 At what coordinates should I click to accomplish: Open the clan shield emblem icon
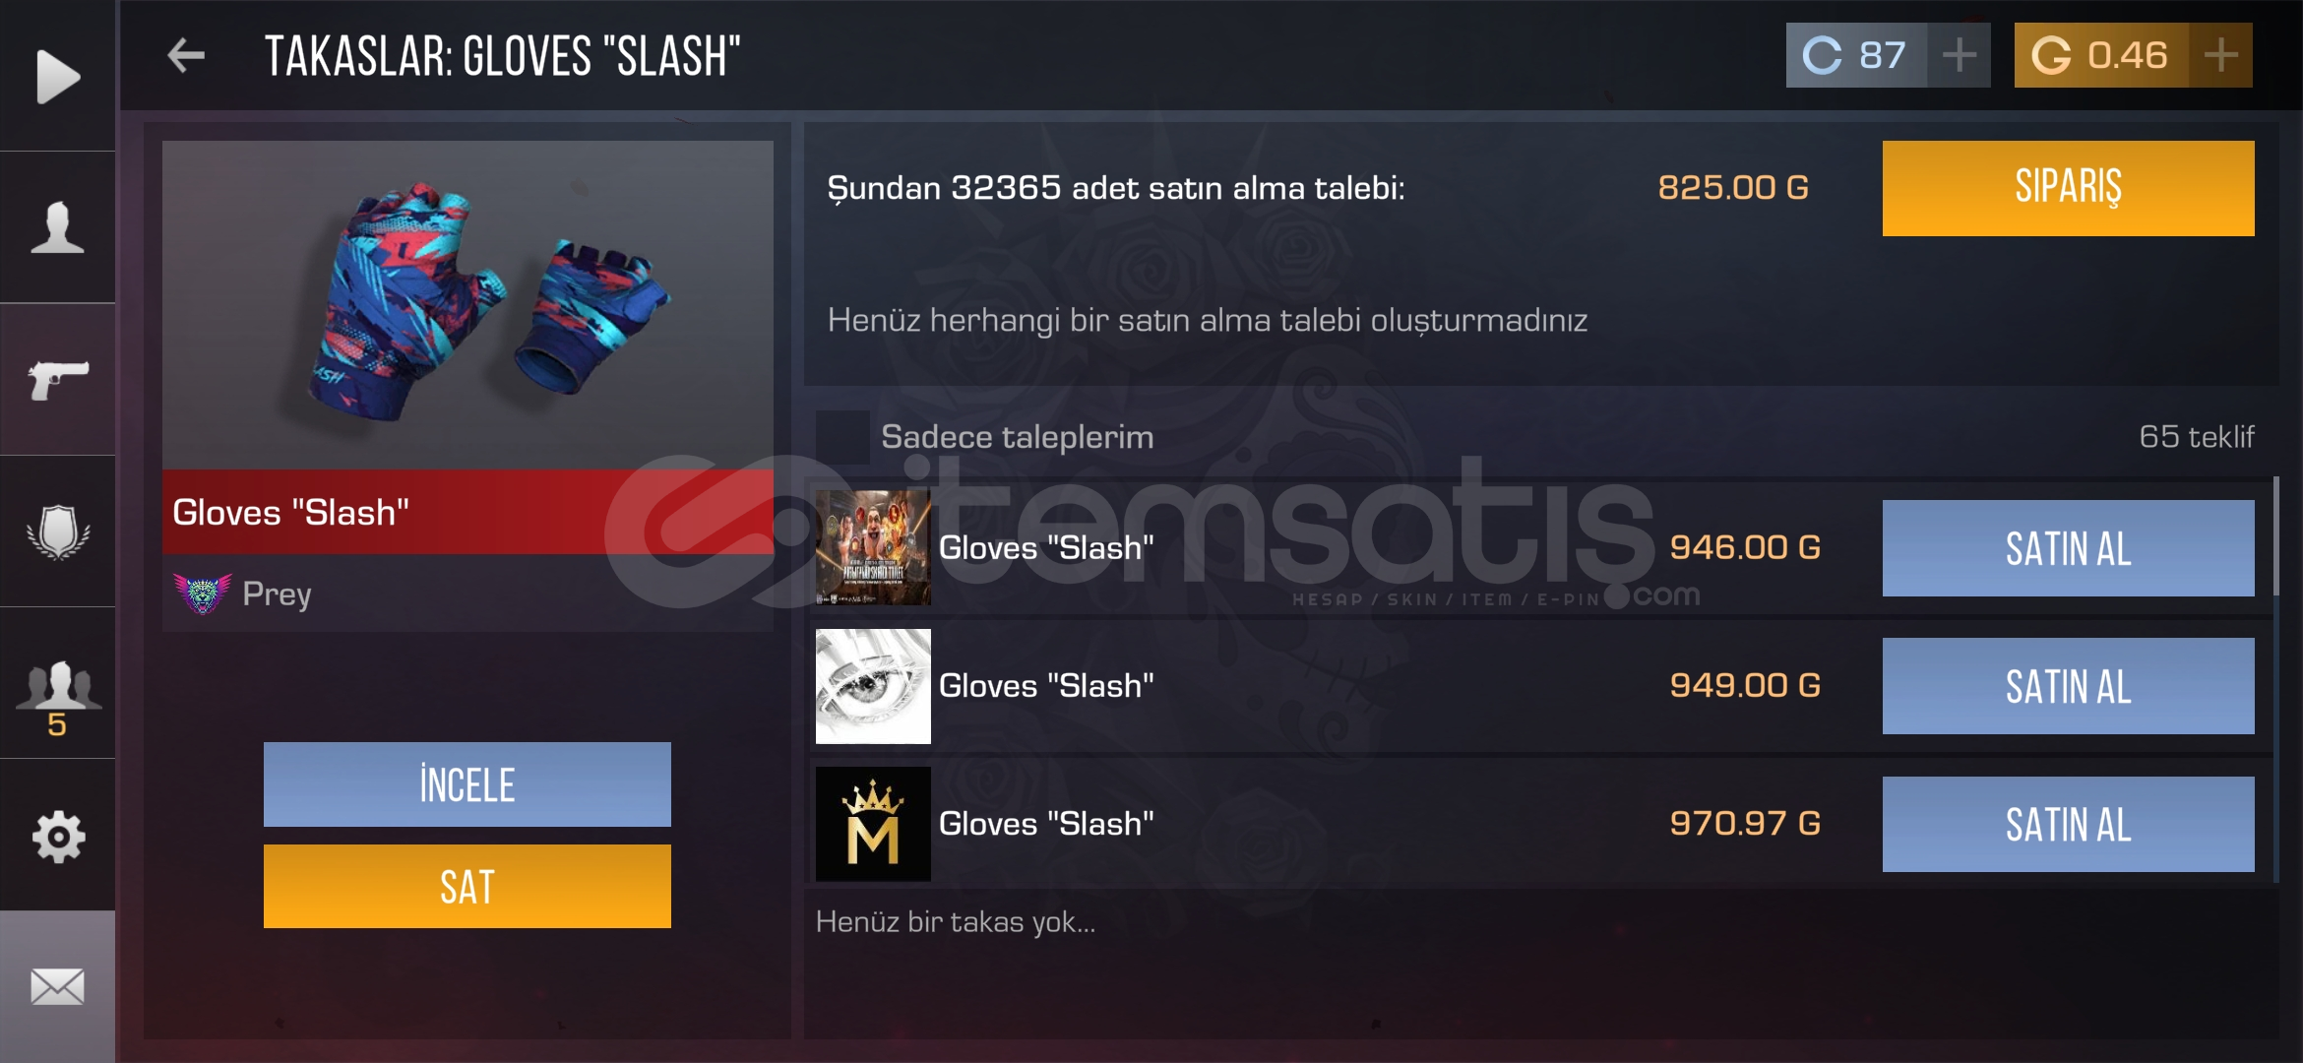pos(58,532)
